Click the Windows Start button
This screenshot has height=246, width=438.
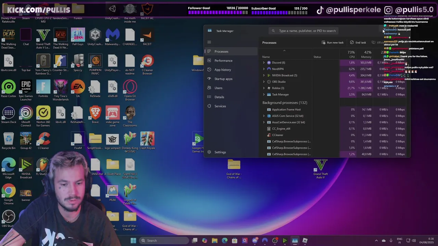click(x=133, y=241)
